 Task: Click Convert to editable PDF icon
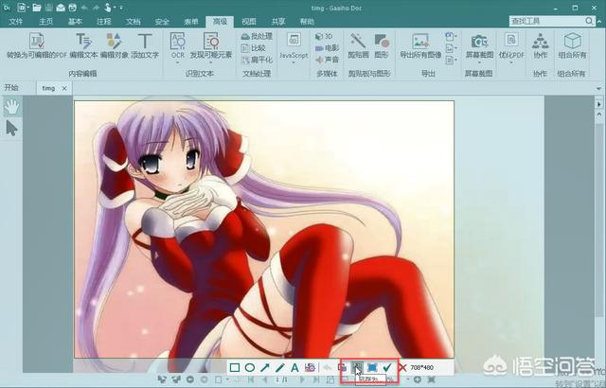click(38, 41)
